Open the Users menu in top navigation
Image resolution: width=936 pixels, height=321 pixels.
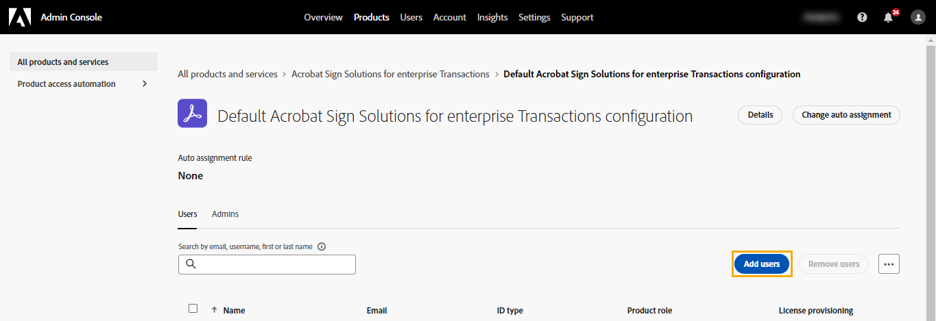(x=411, y=17)
